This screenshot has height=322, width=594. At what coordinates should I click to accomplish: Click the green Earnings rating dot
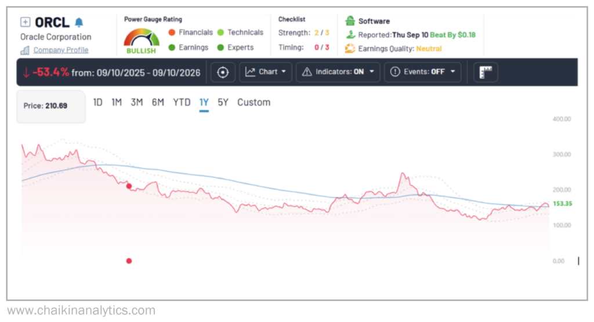click(x=172, y=48)
